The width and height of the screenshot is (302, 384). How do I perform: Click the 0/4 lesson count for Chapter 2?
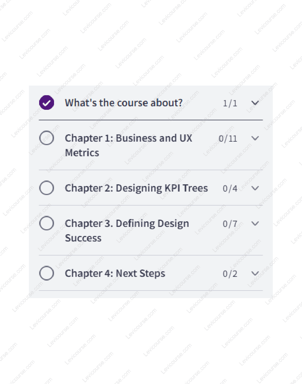230,188
